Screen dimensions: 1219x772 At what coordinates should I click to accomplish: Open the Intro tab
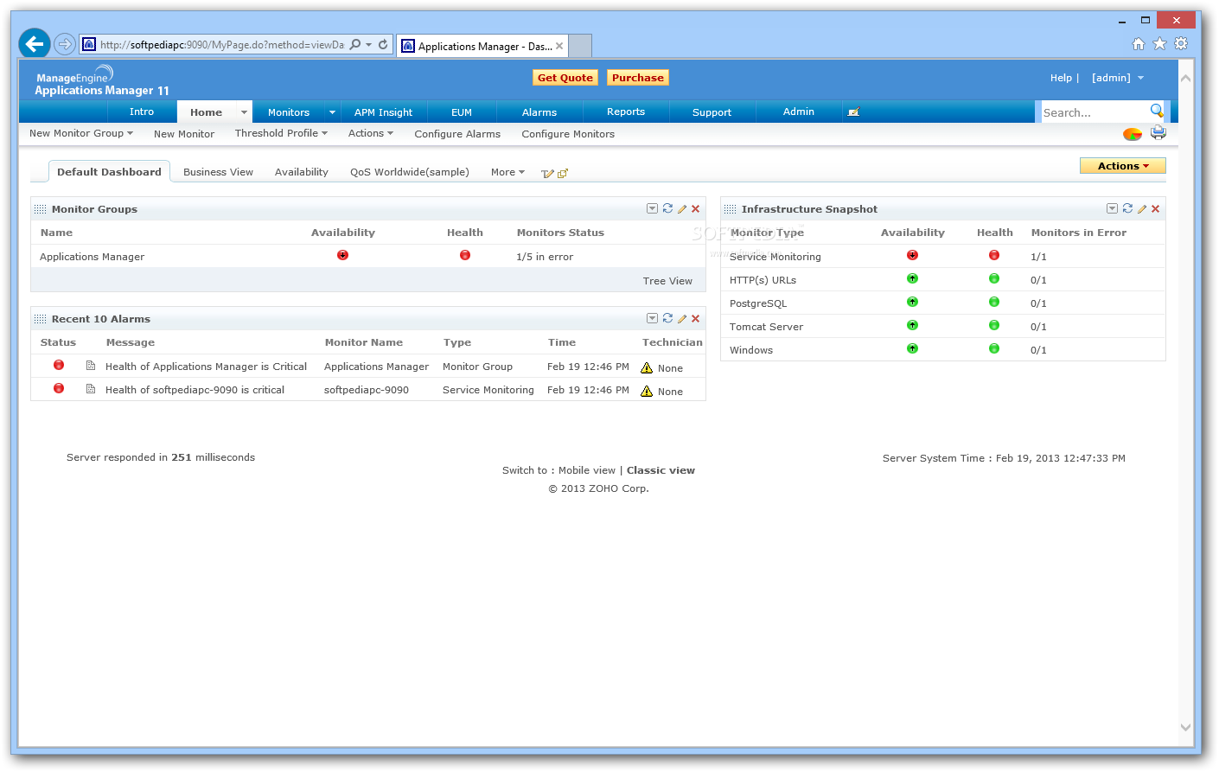(142, 112)
